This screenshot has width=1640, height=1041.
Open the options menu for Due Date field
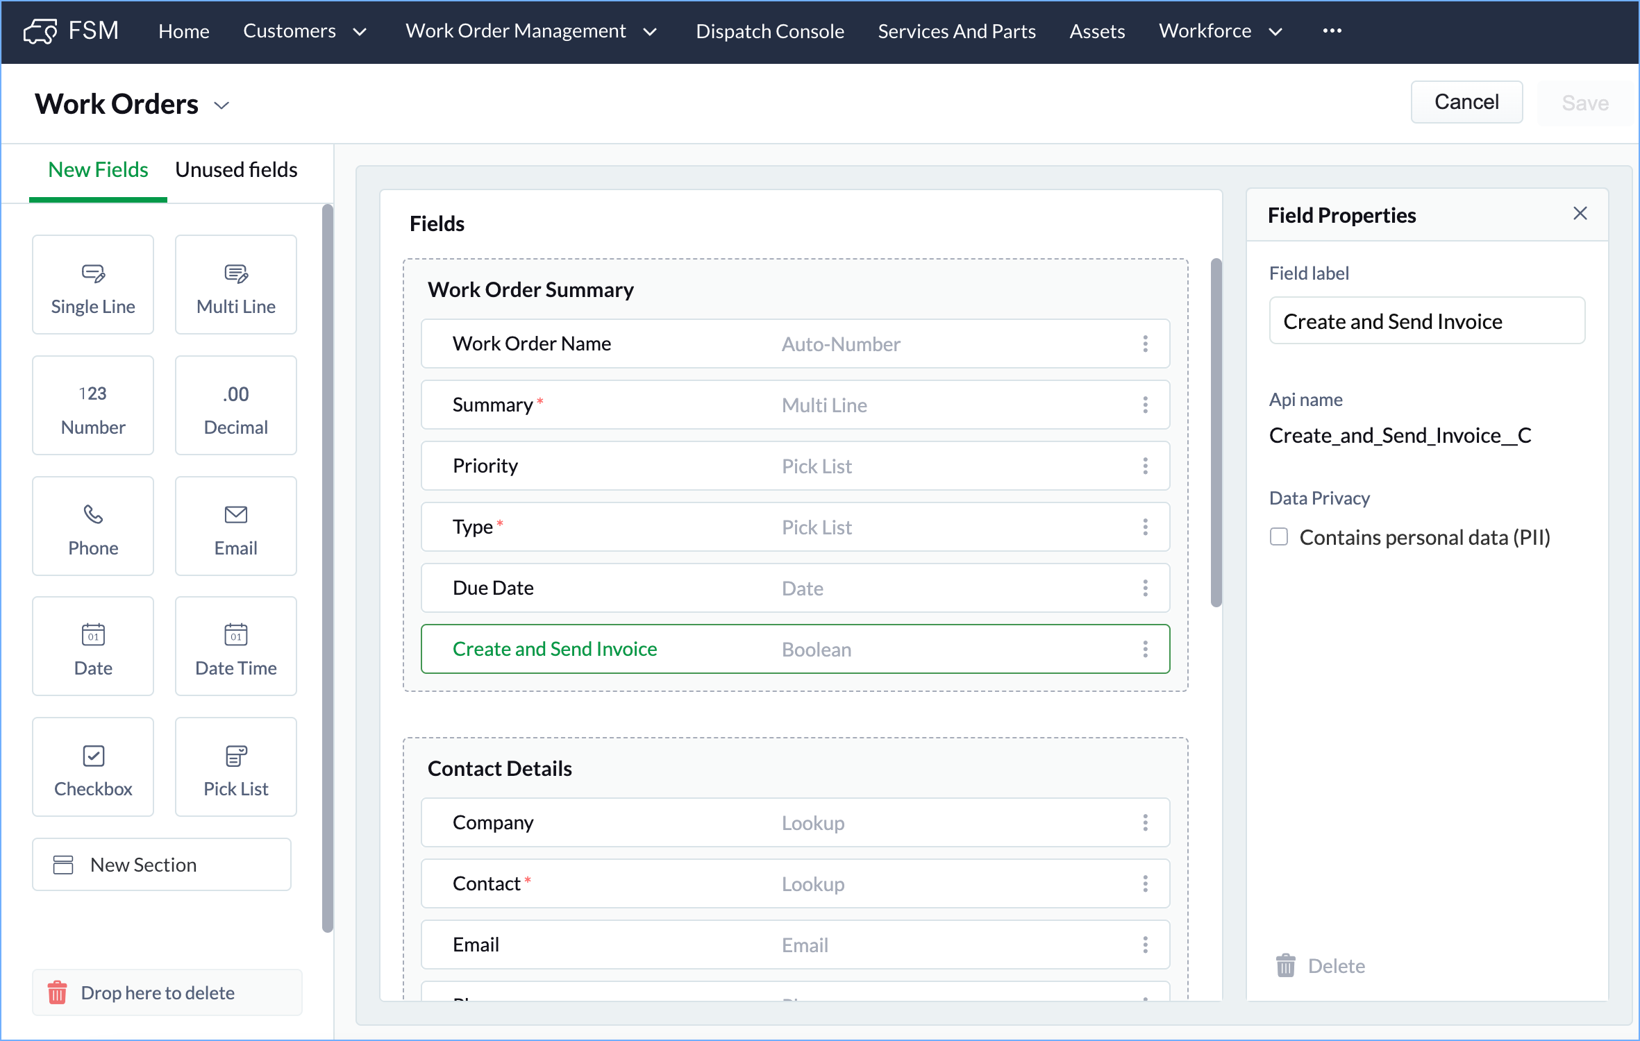point(1145,588)
